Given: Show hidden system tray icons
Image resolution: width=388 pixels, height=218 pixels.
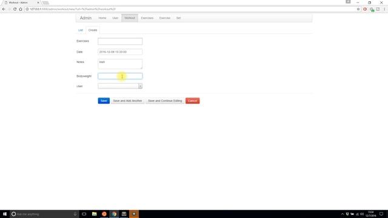Looking at the screenshot, I should [343, 214].
